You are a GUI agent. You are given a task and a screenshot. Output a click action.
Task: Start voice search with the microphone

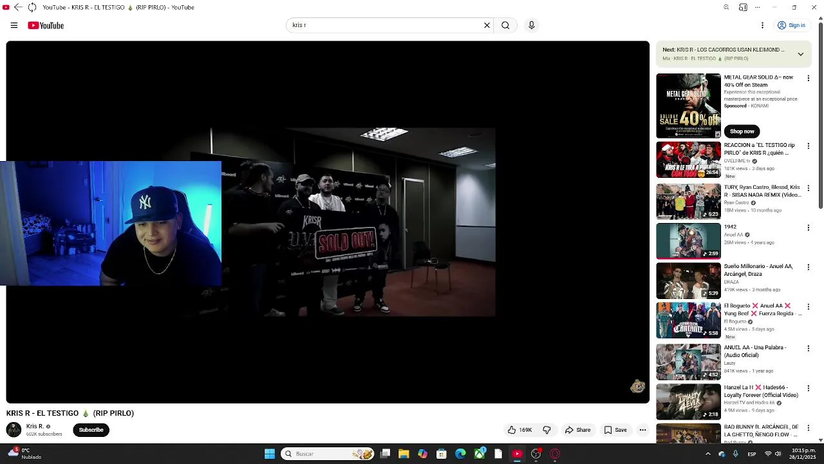[531, 25]
